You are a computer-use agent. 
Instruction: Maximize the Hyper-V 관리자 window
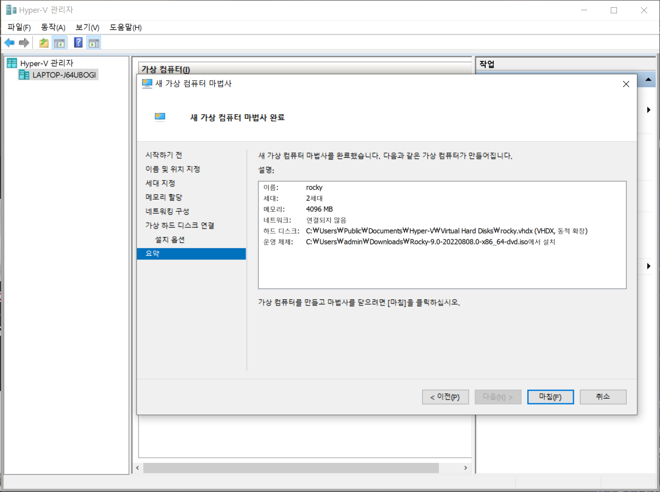[x=614, y=10]
